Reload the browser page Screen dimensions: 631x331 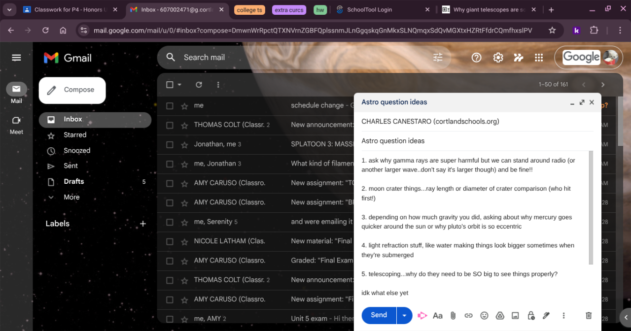pyautogui.click(x=45, y=31)
